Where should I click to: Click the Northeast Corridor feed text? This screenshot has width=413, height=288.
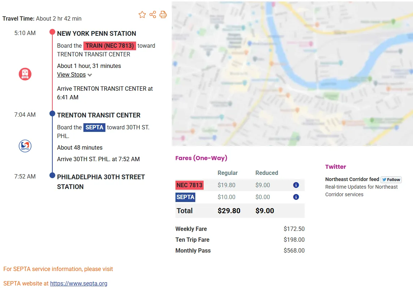click(352, 179)
